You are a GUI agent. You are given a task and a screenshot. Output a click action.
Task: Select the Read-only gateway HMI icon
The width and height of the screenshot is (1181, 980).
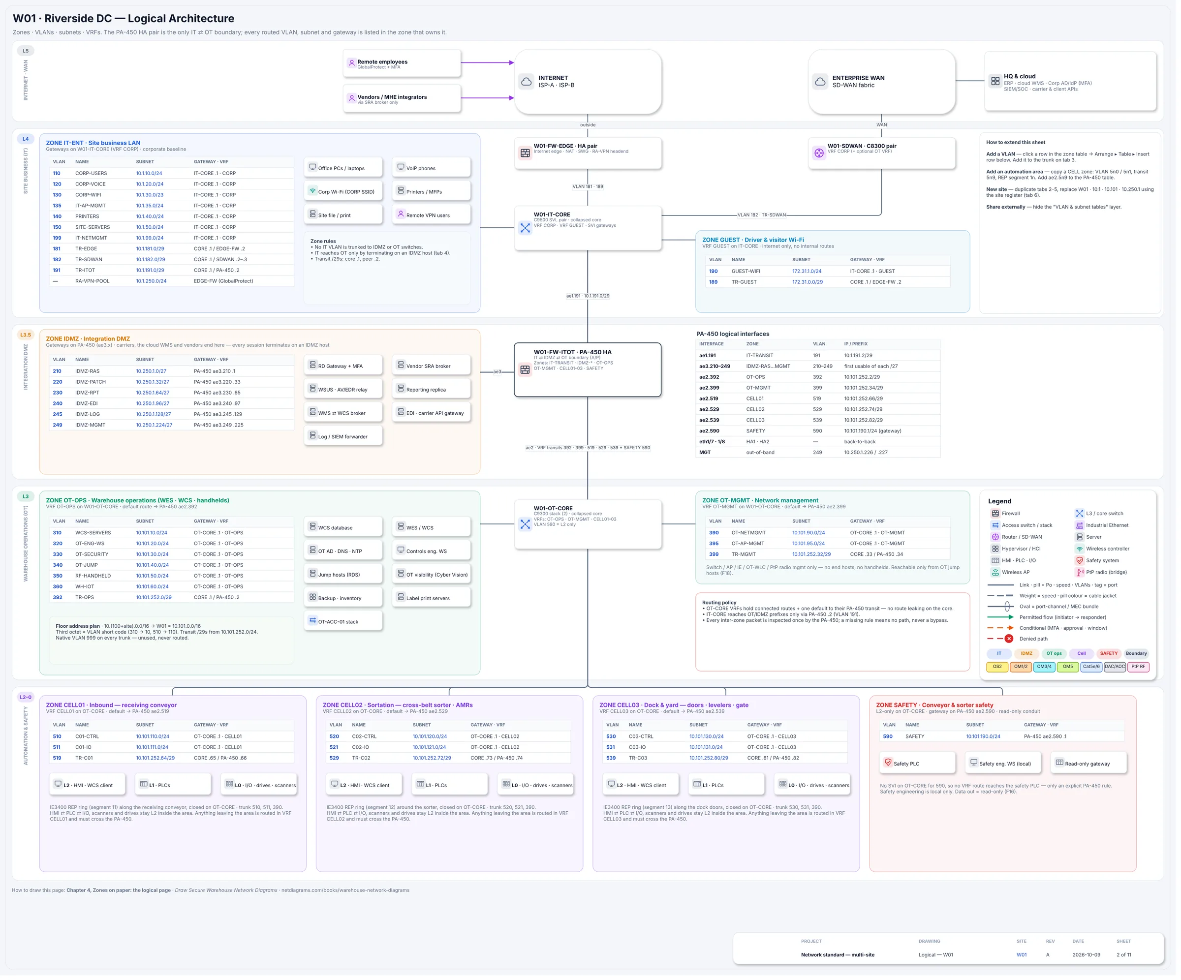pyautogui.click(x=1059, y=763)
